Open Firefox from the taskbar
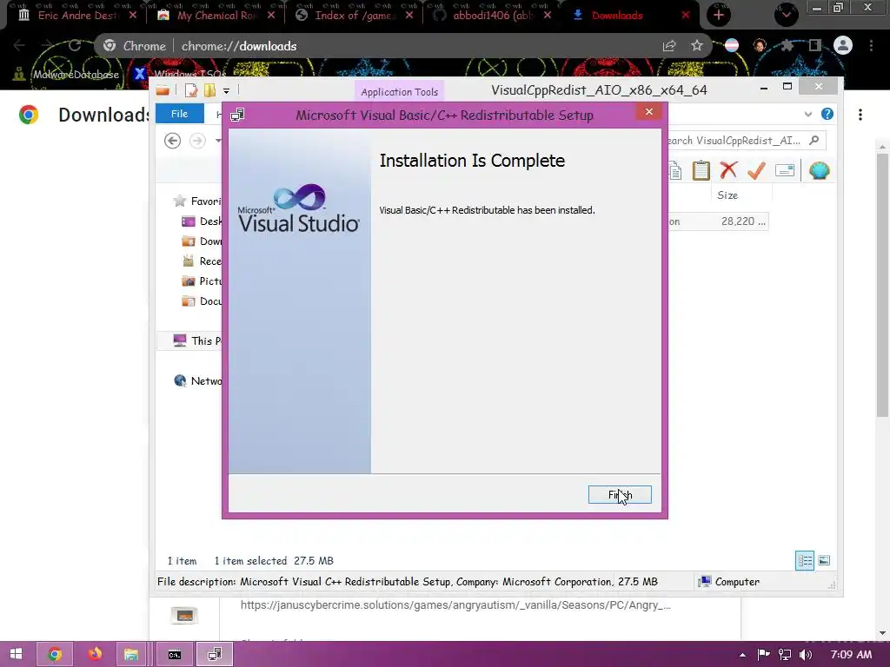Image resolution: width=890 pixels, height=667 pixels. [x=95, y=654]
